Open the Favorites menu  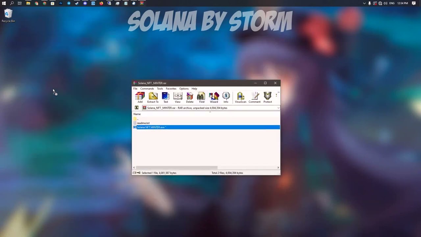[x=171, y=89]
